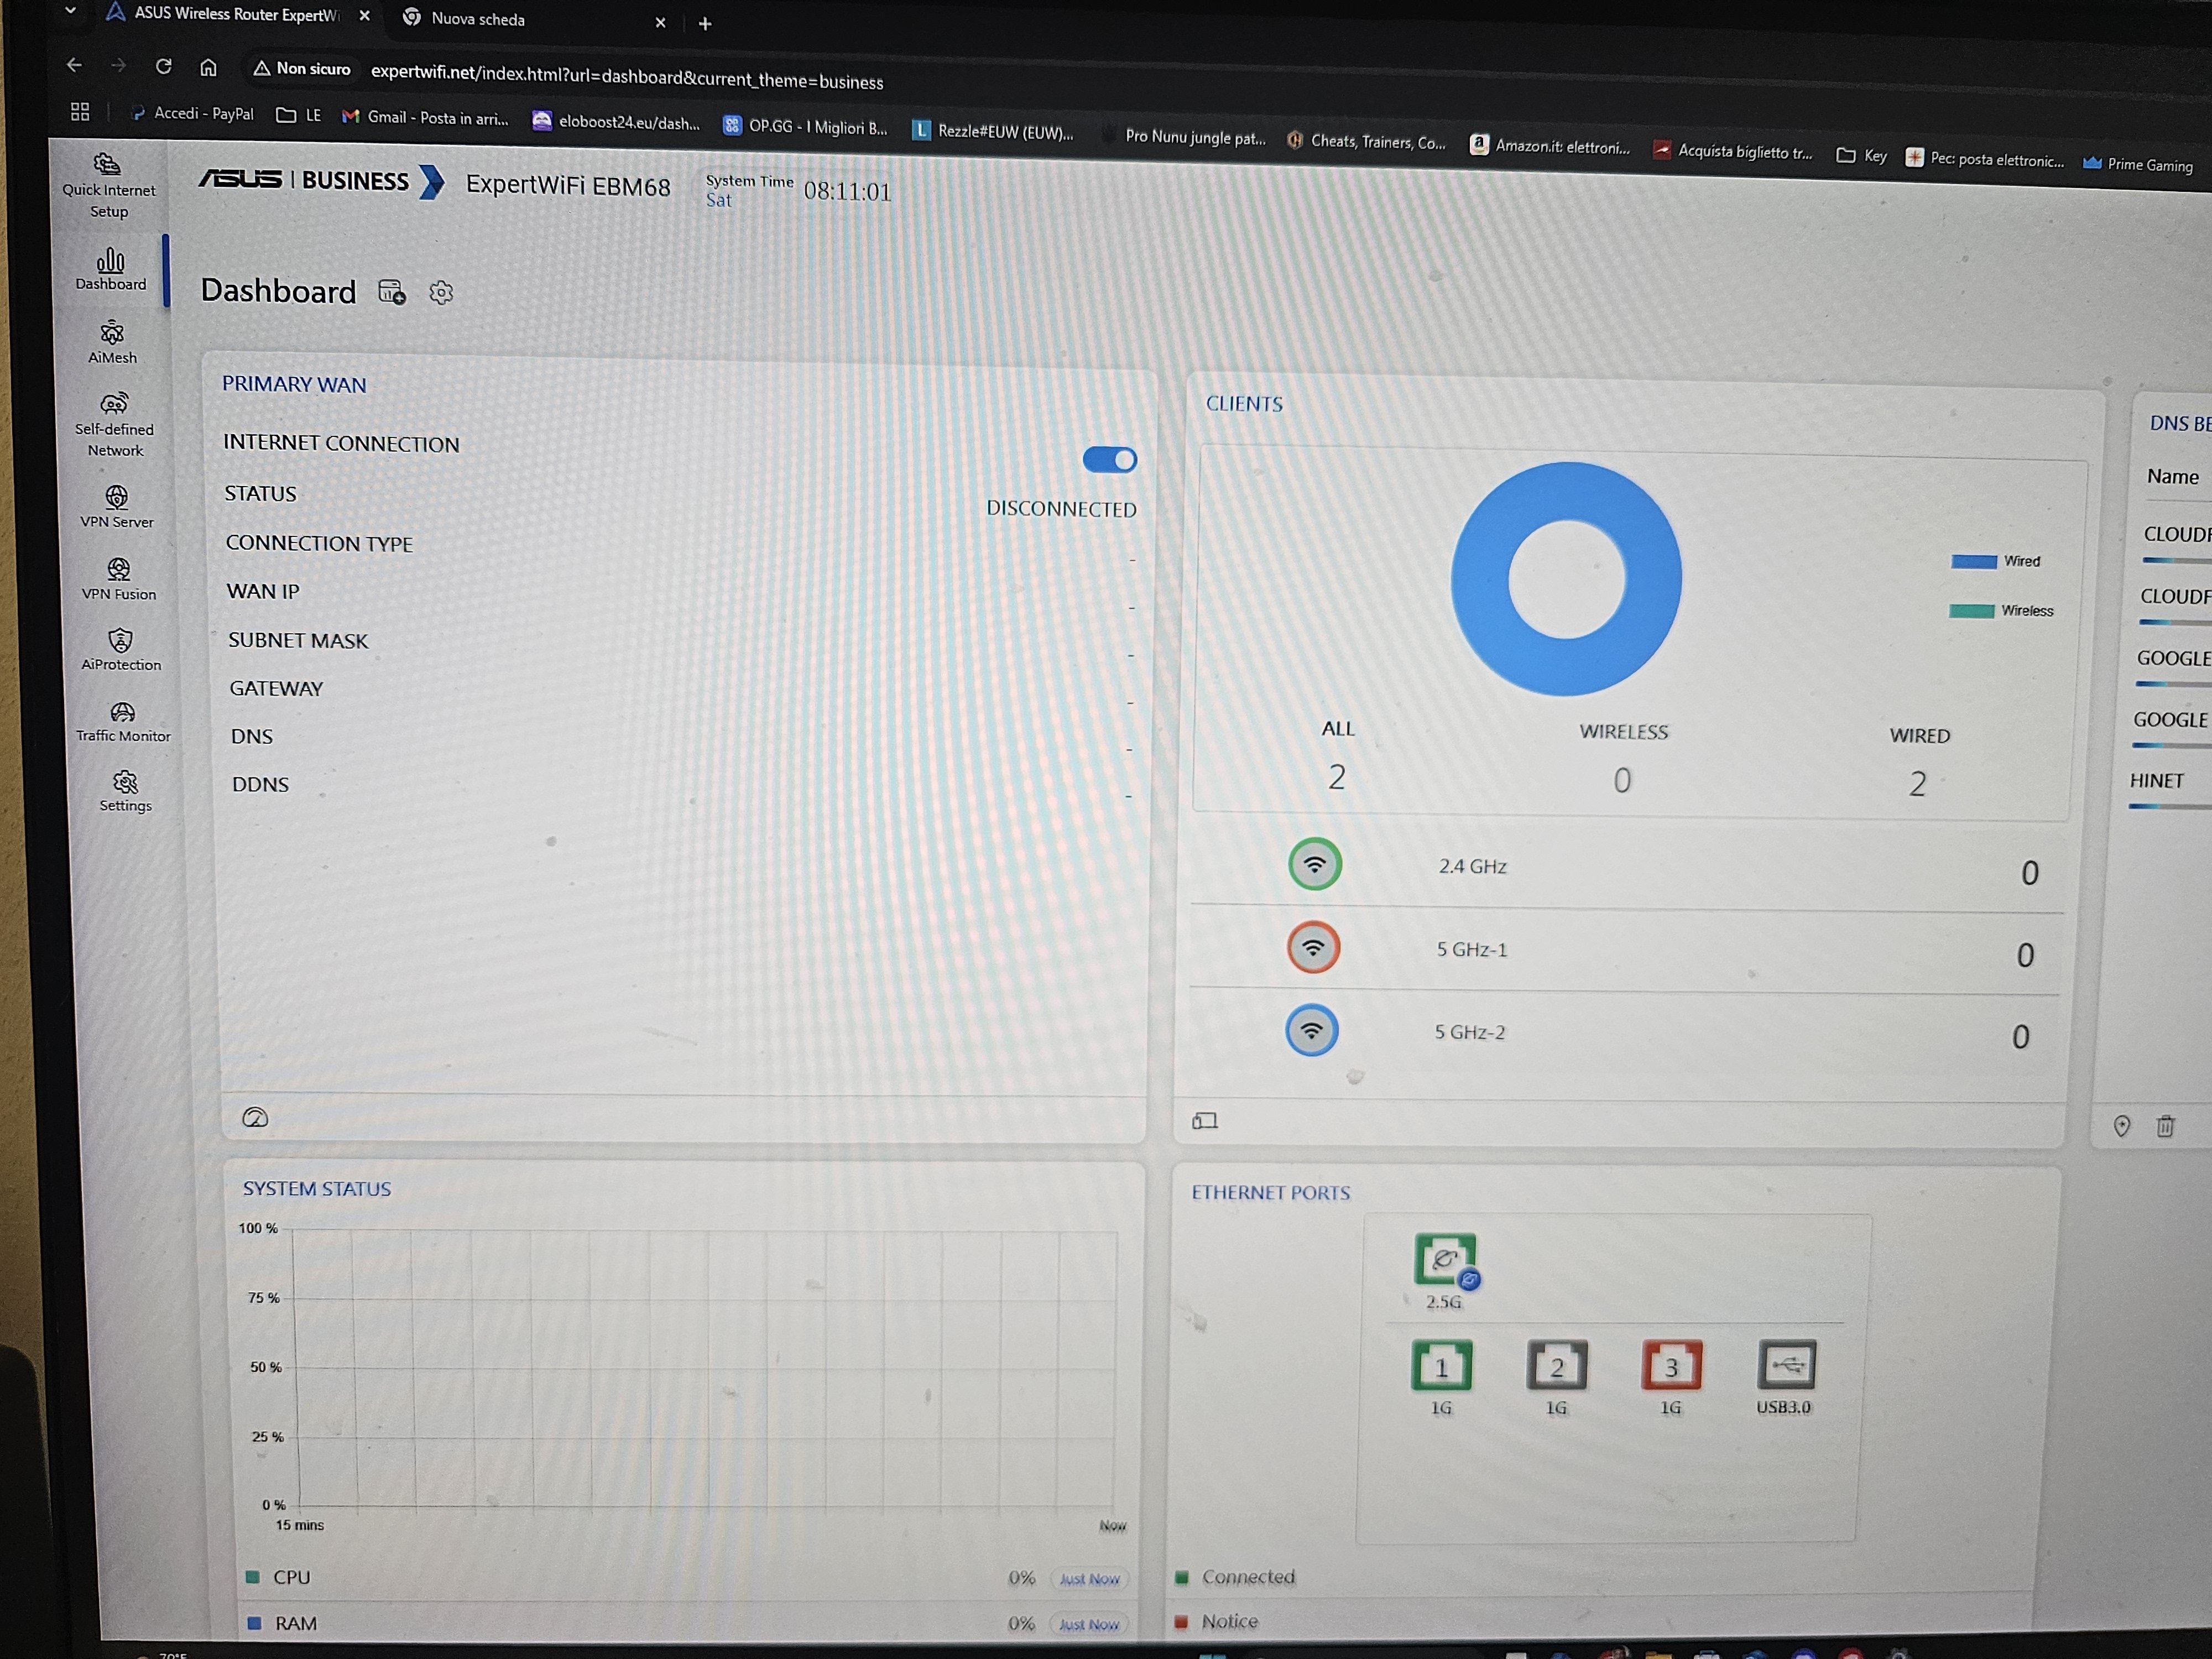Image resolution: width=2212 pixels, height=1659 pixels.
Task: Open the Traffic Monitor page
Action: [122, 721]
